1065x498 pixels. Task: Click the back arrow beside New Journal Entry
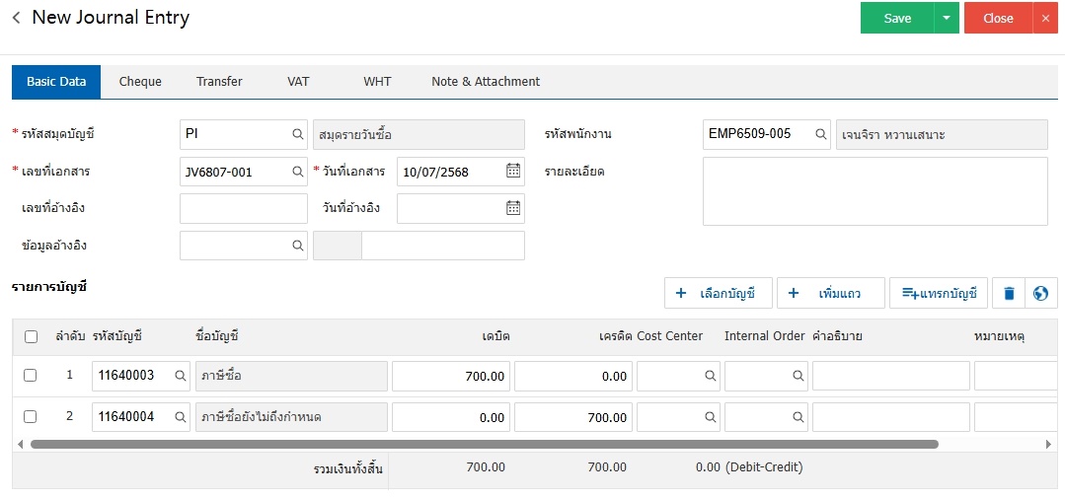coord(16,19)
